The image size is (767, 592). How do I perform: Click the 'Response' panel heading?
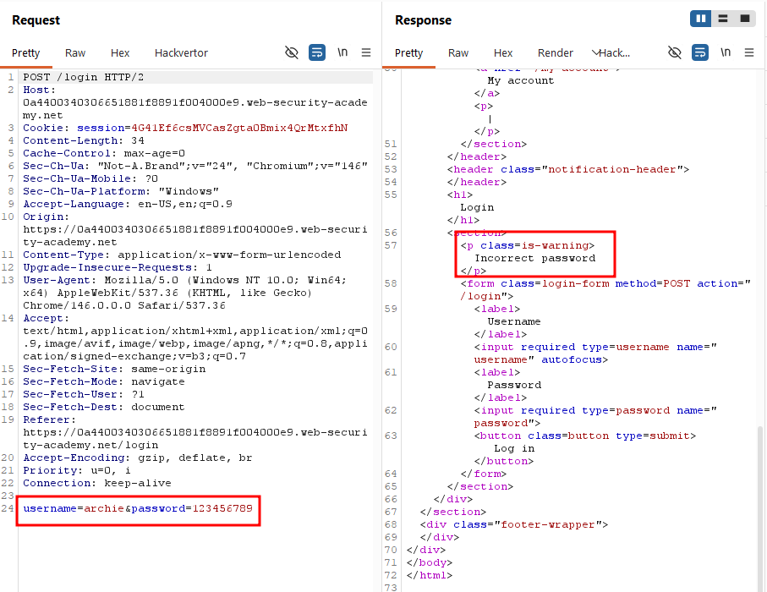point(423,20)
